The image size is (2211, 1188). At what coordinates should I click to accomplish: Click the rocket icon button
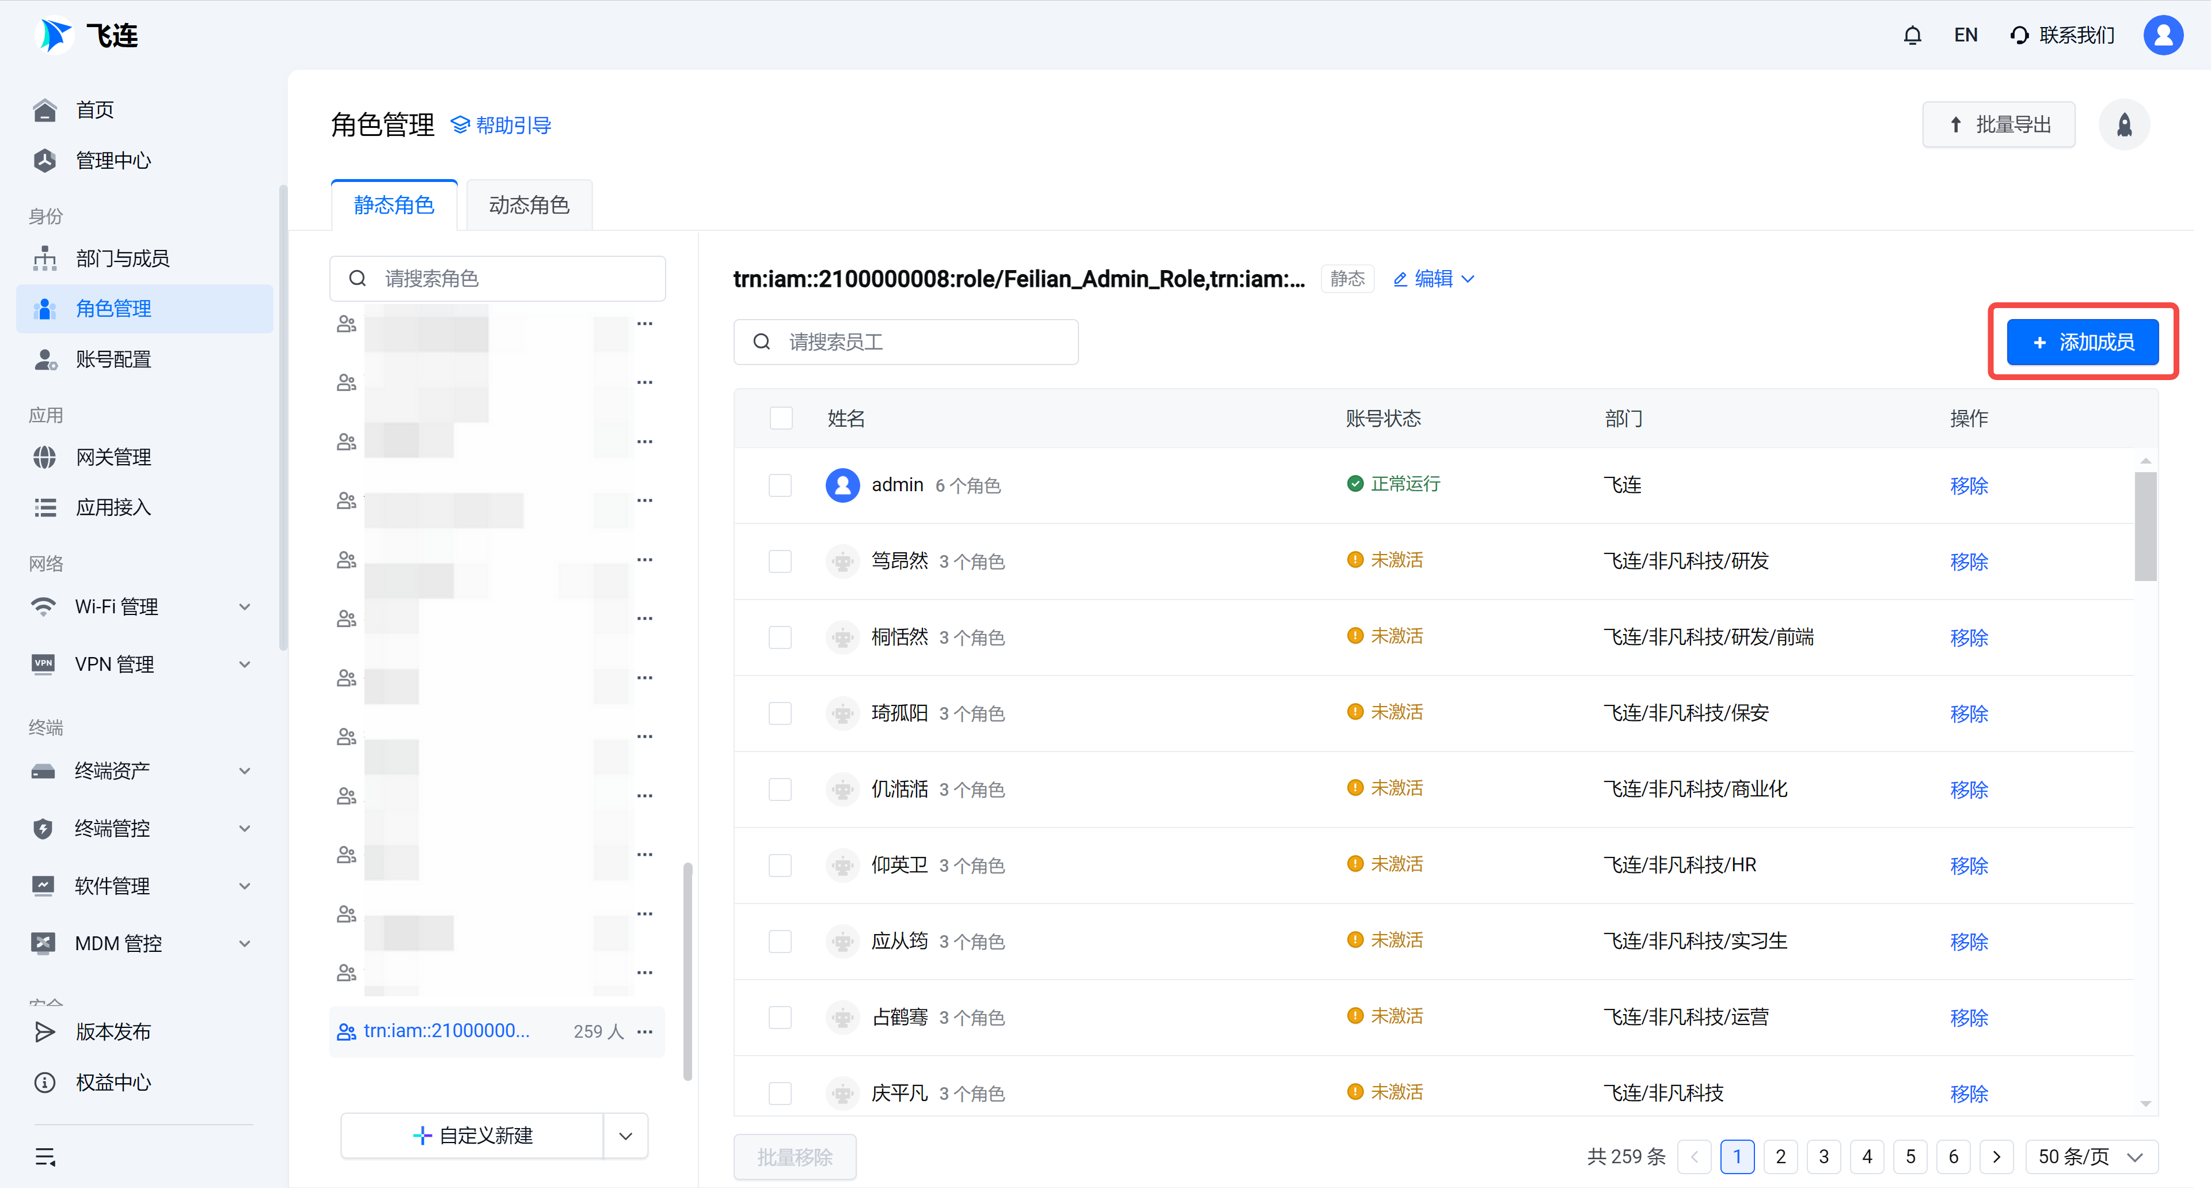pos(2123,126)
